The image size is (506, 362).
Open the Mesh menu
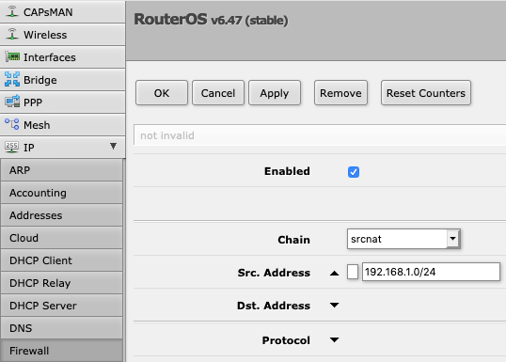(63, 125)
